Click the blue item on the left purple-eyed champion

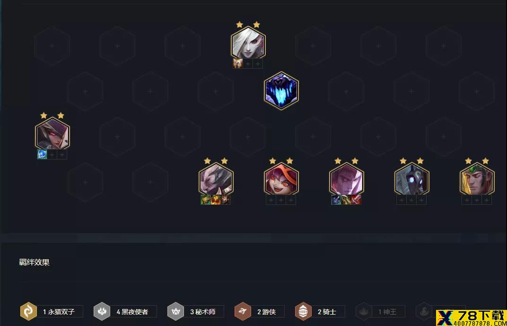[42, 154]
